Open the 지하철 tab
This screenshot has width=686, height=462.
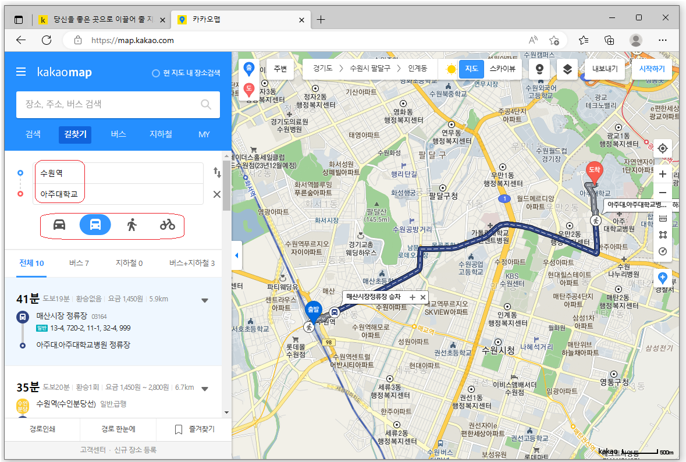[x=161, y=134]
